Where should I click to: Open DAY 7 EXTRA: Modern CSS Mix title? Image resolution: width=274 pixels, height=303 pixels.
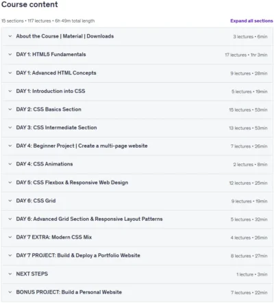(x=54, y=237)
